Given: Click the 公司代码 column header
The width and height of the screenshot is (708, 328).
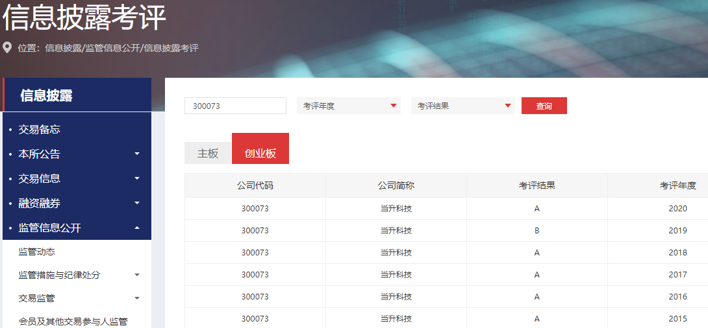Looking at the screenshot, I should [255, 185].
